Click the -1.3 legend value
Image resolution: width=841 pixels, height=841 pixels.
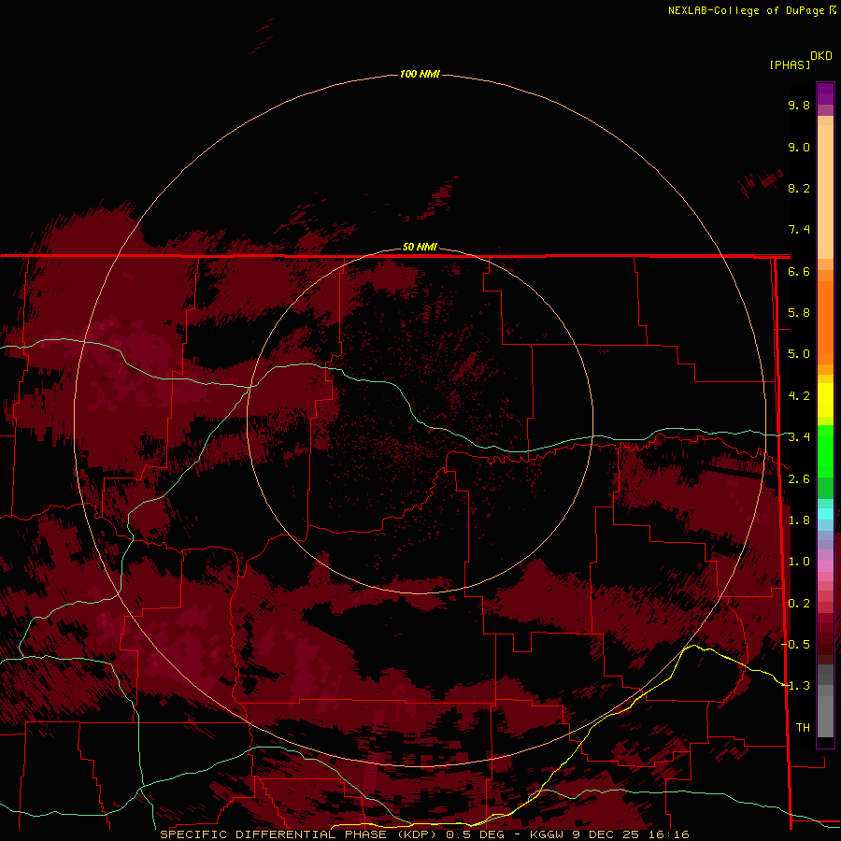[x=796, y=686]
